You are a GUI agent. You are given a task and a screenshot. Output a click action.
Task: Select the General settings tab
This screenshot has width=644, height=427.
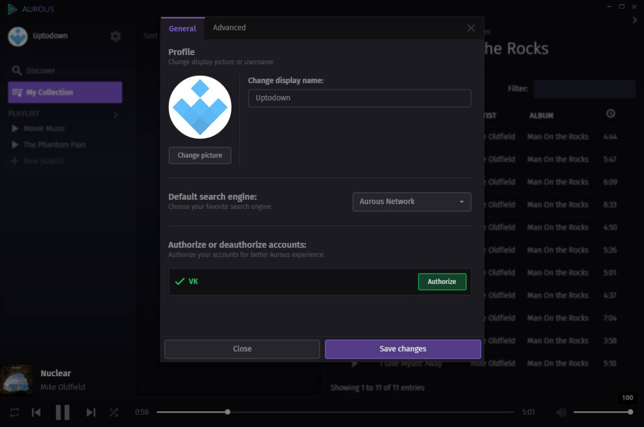pos(182,29)
